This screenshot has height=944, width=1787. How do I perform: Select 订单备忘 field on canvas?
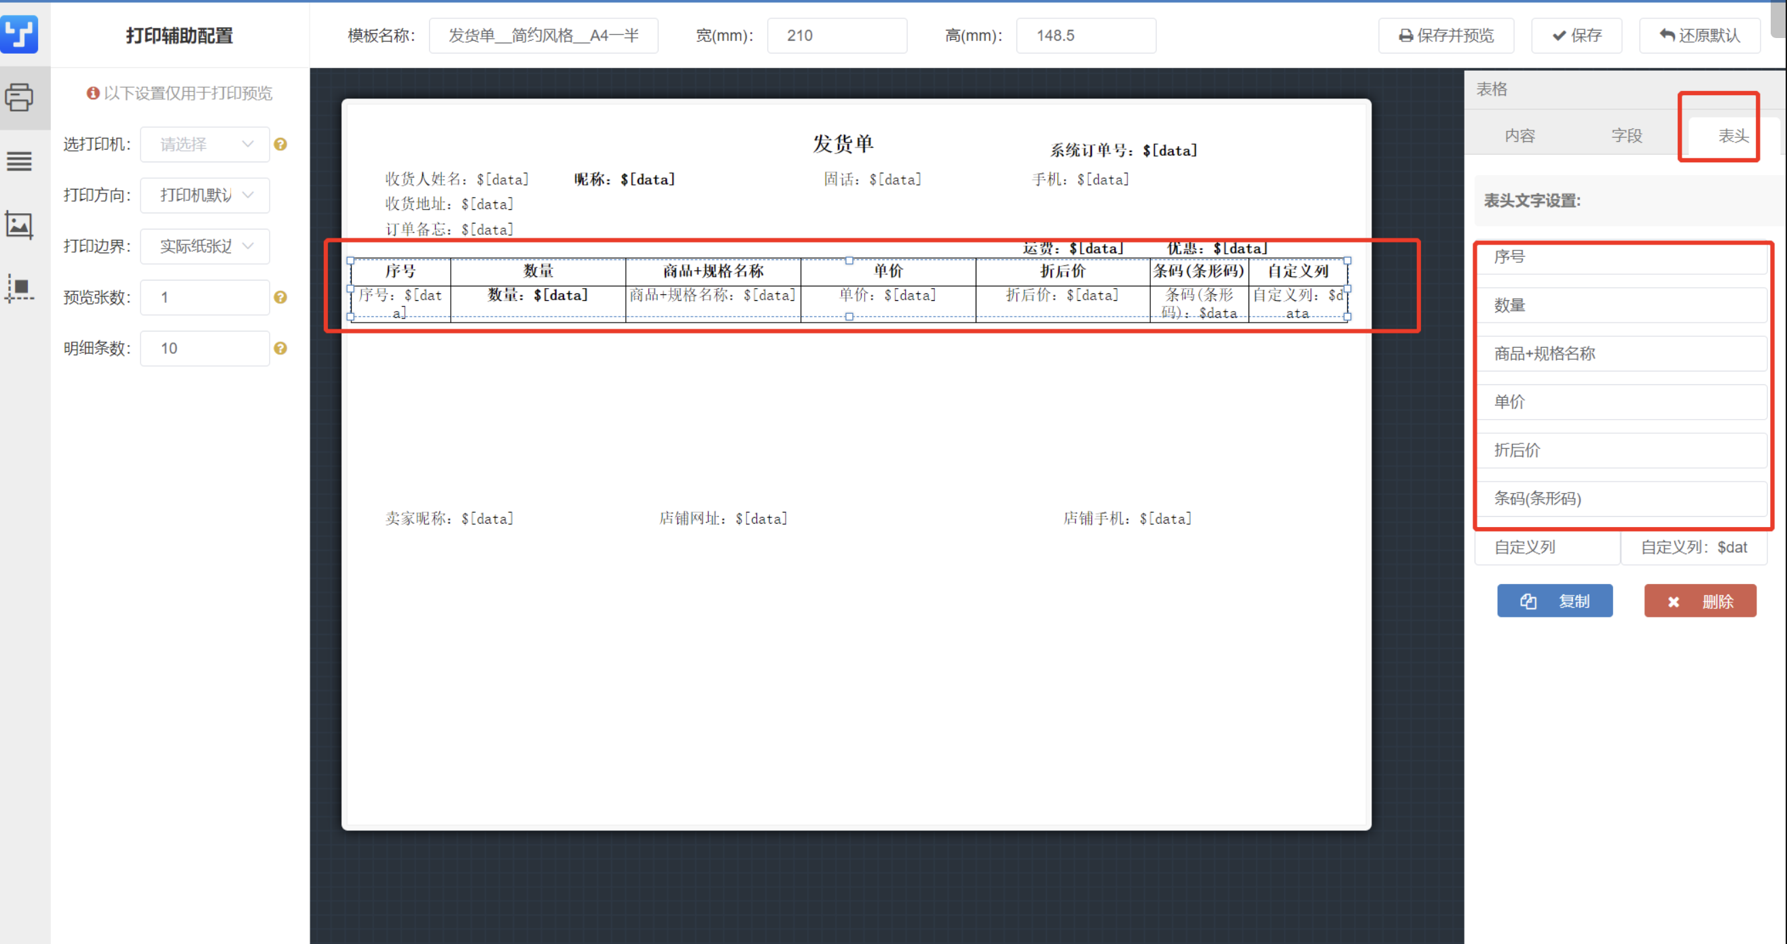(x=449, y=230)
